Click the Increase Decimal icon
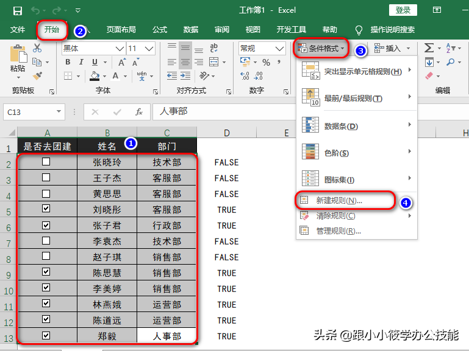Viewport: 469px width, 351px height. 245,76
